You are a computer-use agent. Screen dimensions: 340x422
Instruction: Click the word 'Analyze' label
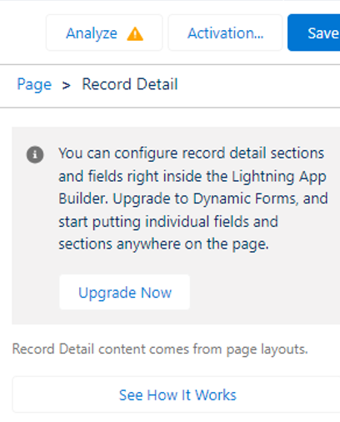tap(92, 34)
